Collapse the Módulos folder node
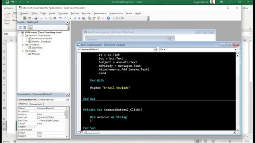Screen dimensions: 255x143 (x=23, y=51)
